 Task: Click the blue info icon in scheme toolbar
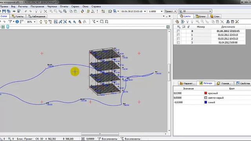point(17,22)
